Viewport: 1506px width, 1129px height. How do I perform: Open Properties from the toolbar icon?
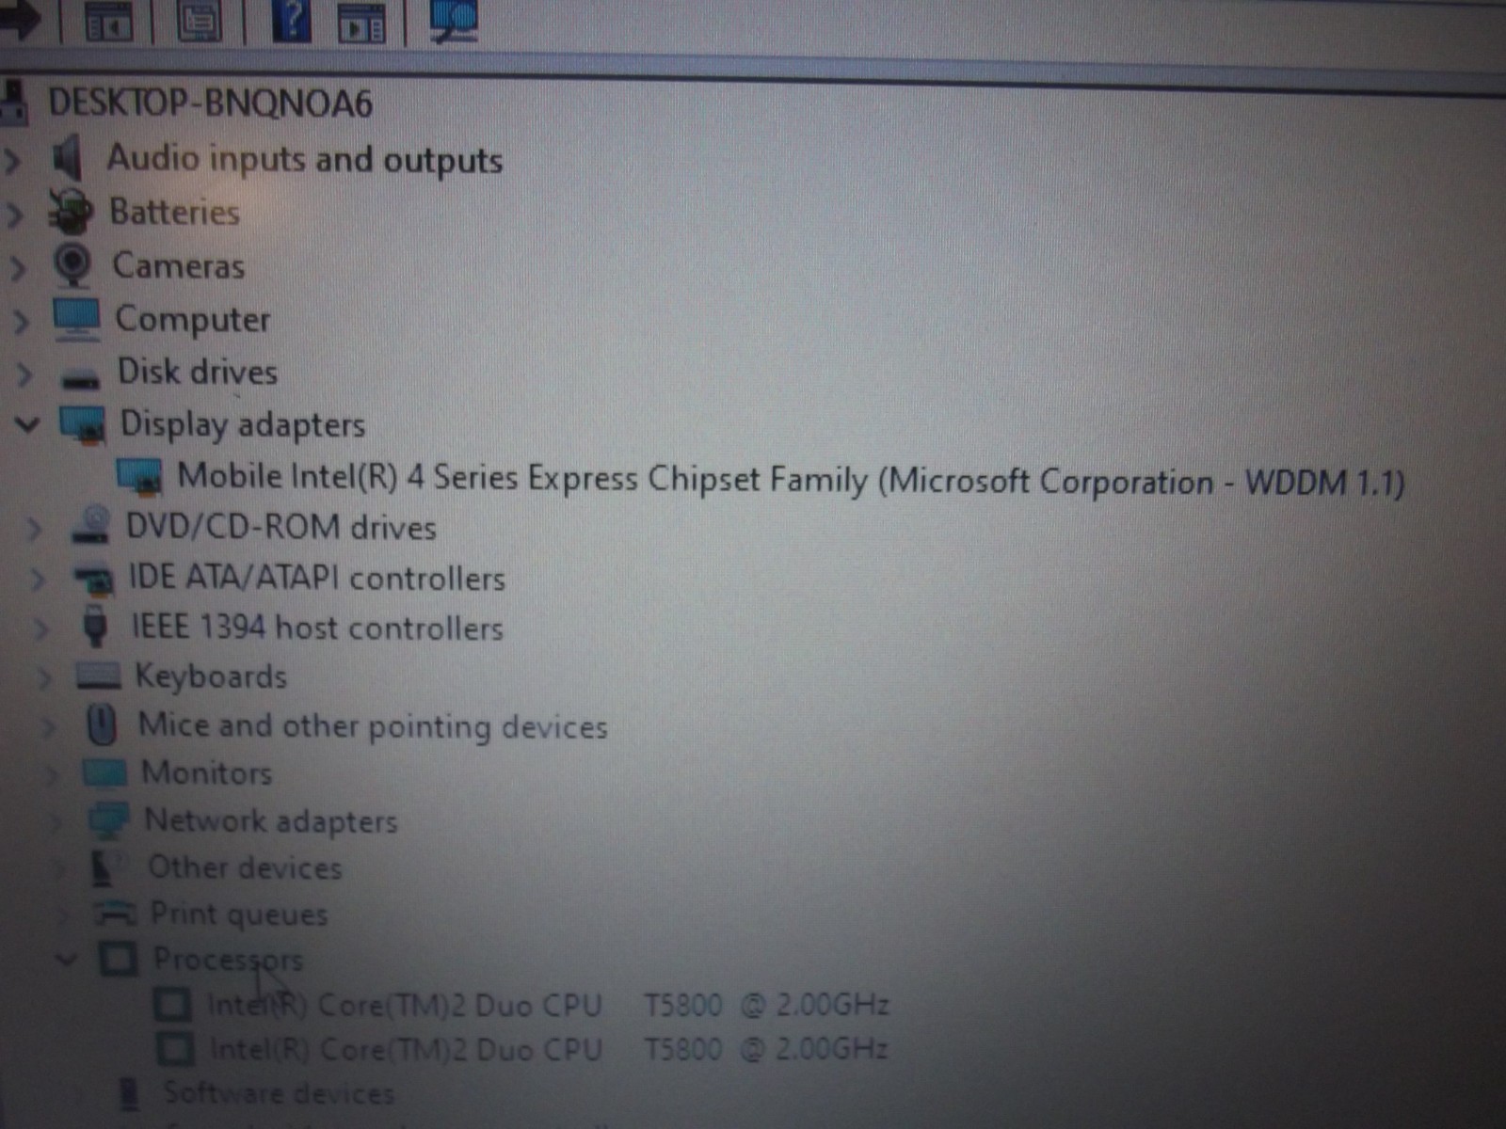(199, 21)
